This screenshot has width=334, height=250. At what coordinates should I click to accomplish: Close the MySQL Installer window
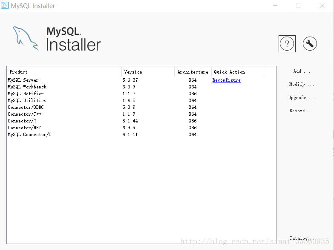coord(322,6)
